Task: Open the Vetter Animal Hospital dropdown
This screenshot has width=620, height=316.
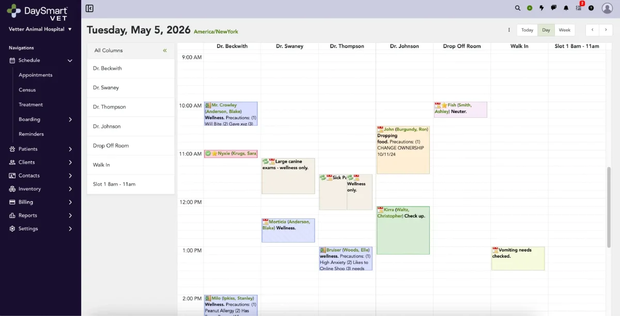Action: (40, 29)
